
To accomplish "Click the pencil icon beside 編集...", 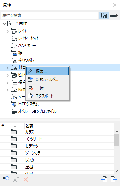I will coord(30,71).
